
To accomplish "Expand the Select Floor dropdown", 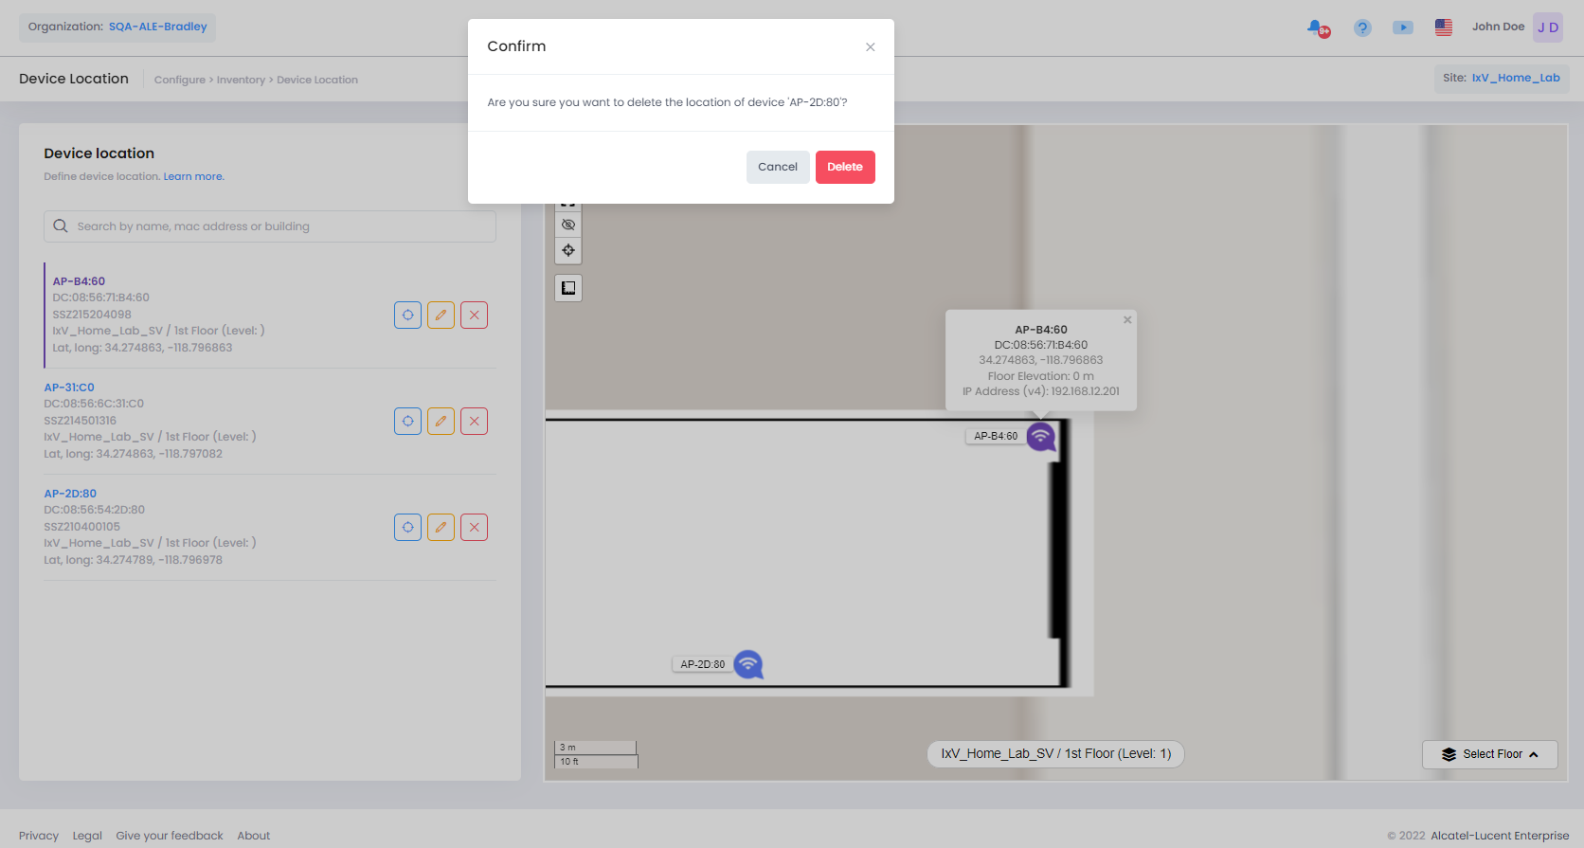I will (1489, 754).
